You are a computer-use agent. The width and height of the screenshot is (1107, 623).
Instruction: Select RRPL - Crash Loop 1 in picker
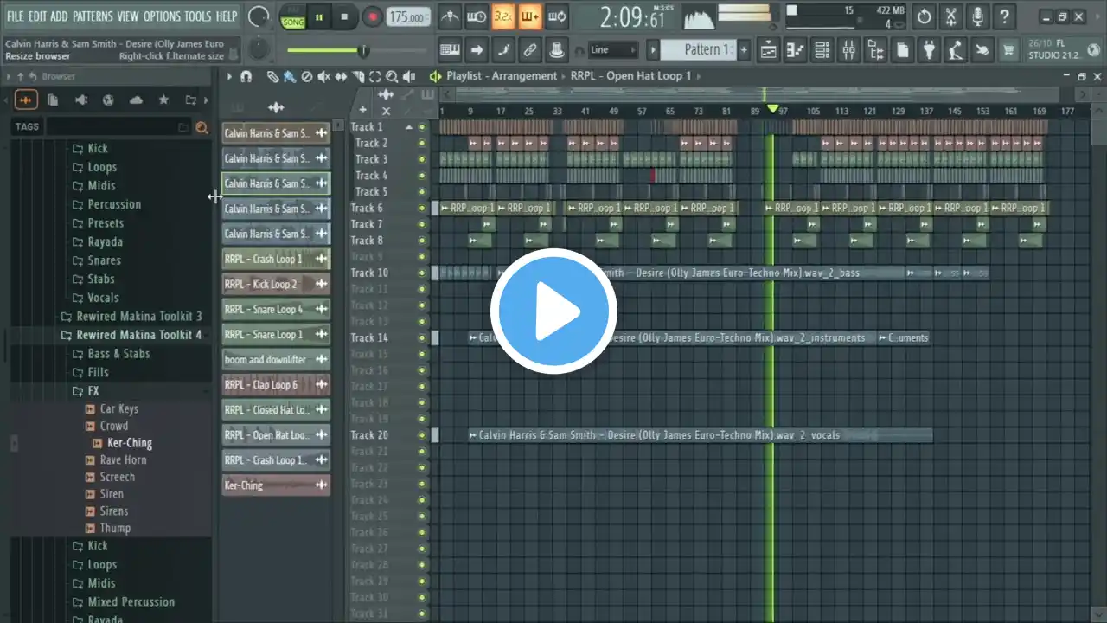click(x=276, y=259)
